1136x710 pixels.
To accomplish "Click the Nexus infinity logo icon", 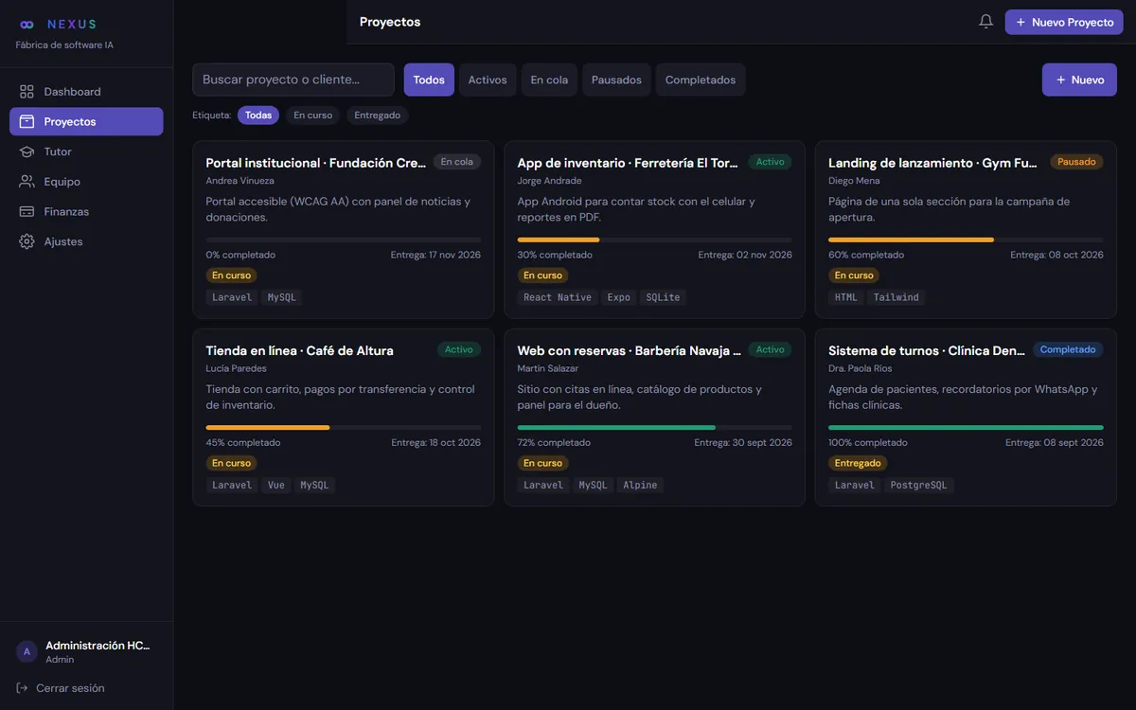I will click(27, 24).
